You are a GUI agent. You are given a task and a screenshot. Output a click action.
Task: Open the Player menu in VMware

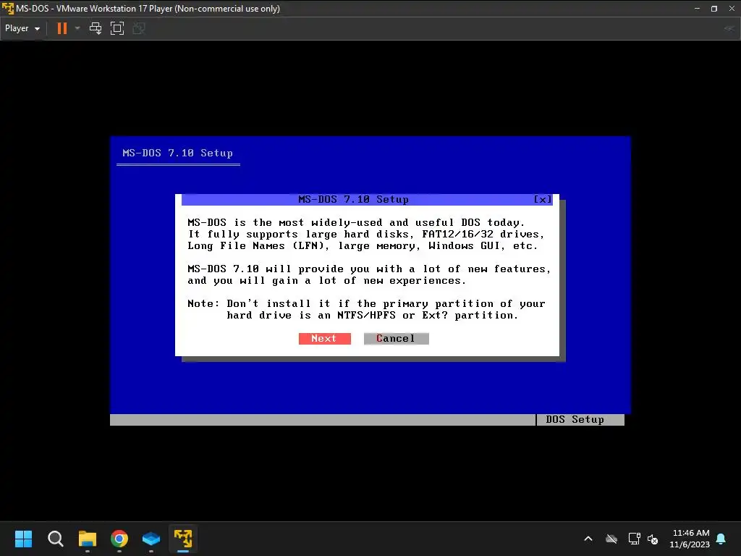pos(22,28)
